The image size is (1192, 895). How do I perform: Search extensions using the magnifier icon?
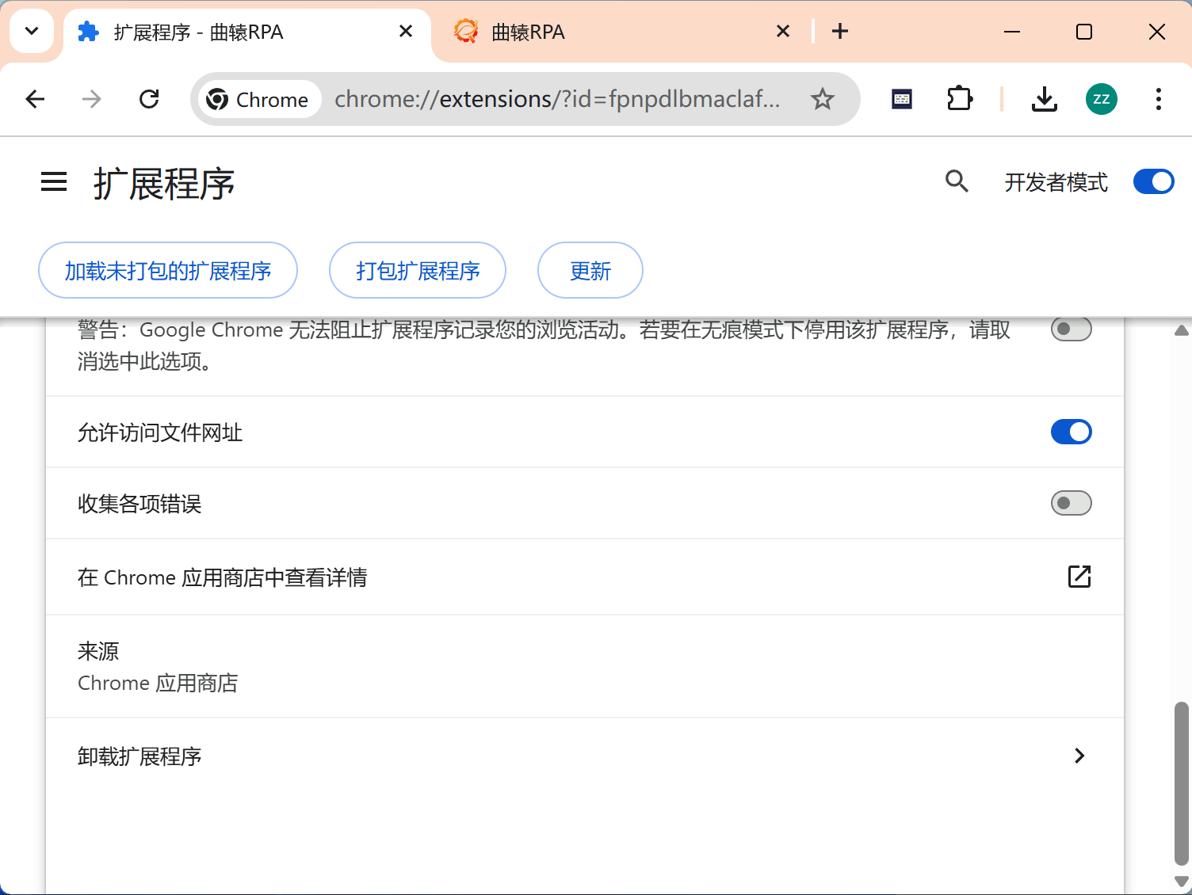pos(957,181)
